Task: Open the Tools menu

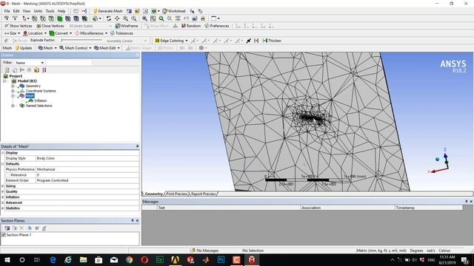Action: point(50,11)
